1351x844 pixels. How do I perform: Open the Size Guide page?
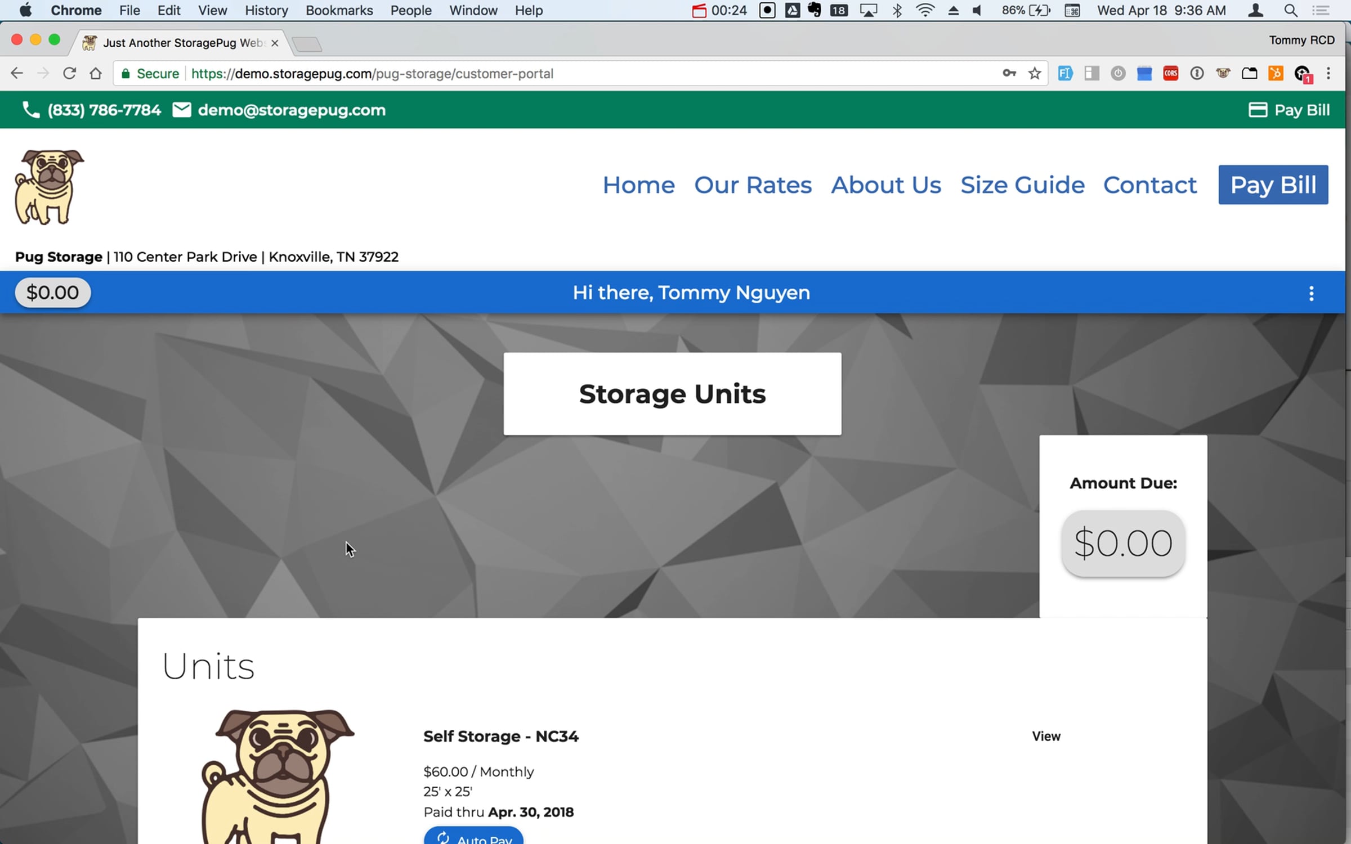click(1022, 185)
